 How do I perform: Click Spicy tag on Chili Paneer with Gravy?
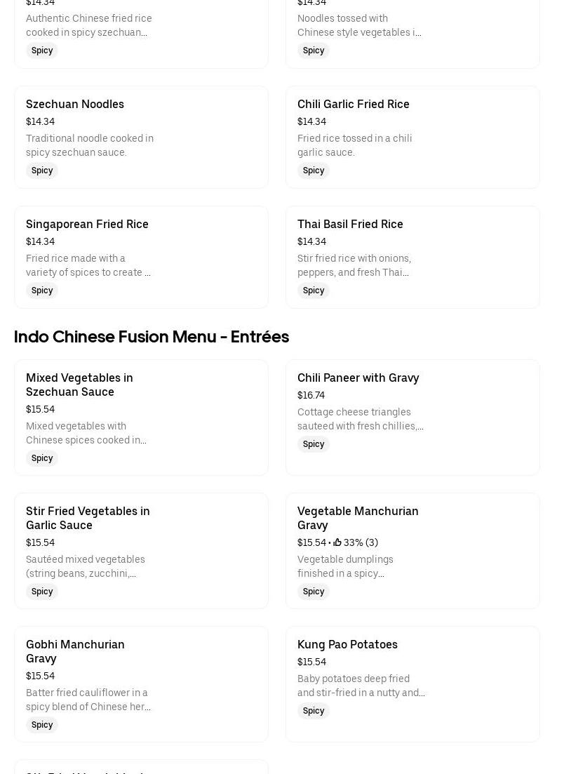[x=314, y=444]
